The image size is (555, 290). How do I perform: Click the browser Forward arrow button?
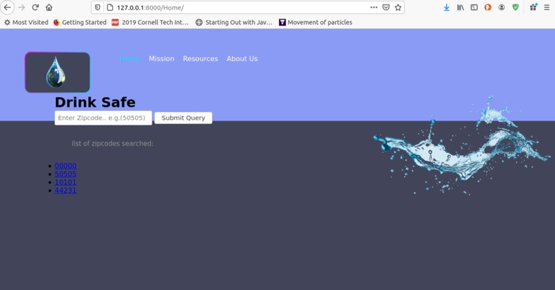(21, 7)
